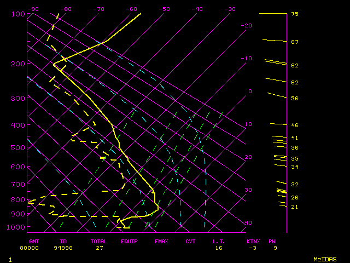Select the FMAX header label
The height and width of the screenshot is (263, 350).
click(x=161, y=241)
